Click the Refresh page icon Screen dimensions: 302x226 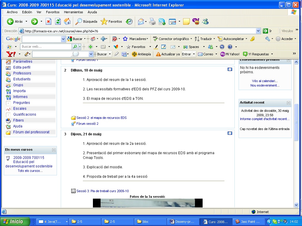point(58,21)
